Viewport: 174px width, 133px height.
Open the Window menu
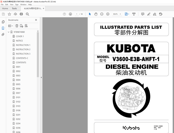tap(23, 4)
